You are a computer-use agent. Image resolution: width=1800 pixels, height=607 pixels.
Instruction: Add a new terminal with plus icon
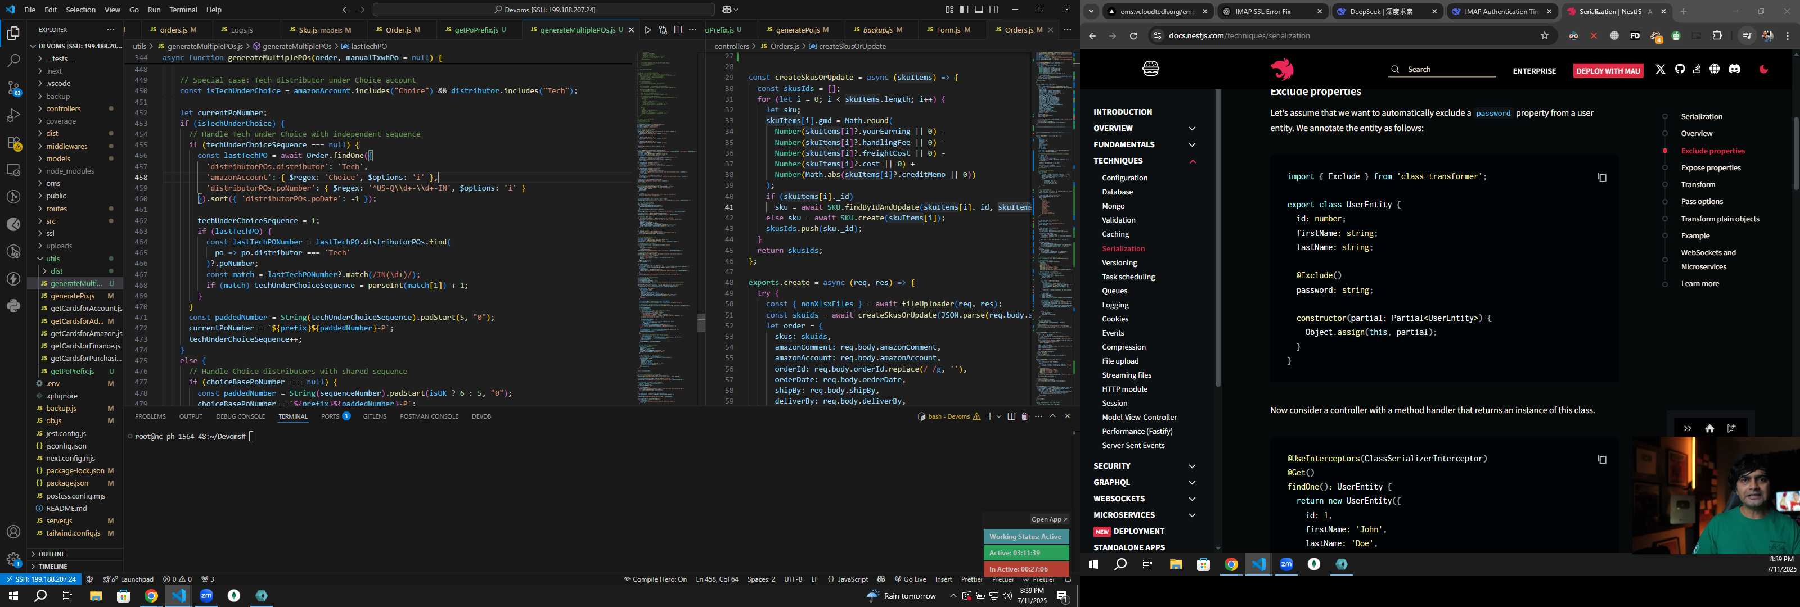[989, 416]
